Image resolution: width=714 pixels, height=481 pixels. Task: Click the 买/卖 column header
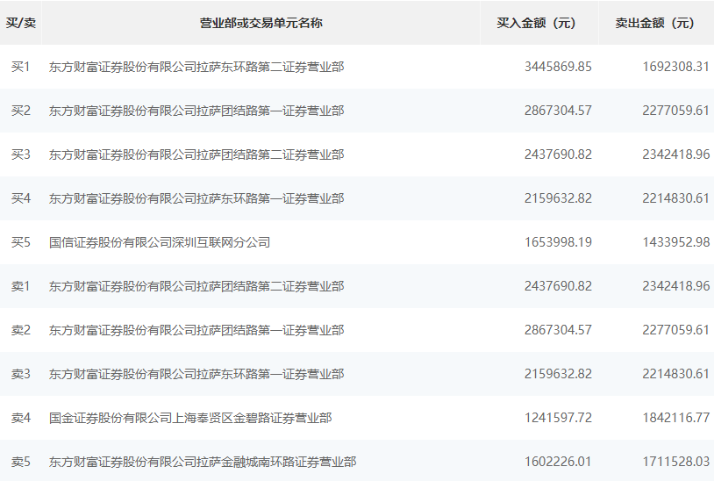click(x=20, y=23)
